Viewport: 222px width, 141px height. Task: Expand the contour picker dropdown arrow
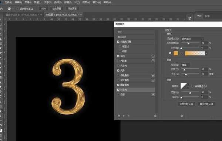coord(188,86)
